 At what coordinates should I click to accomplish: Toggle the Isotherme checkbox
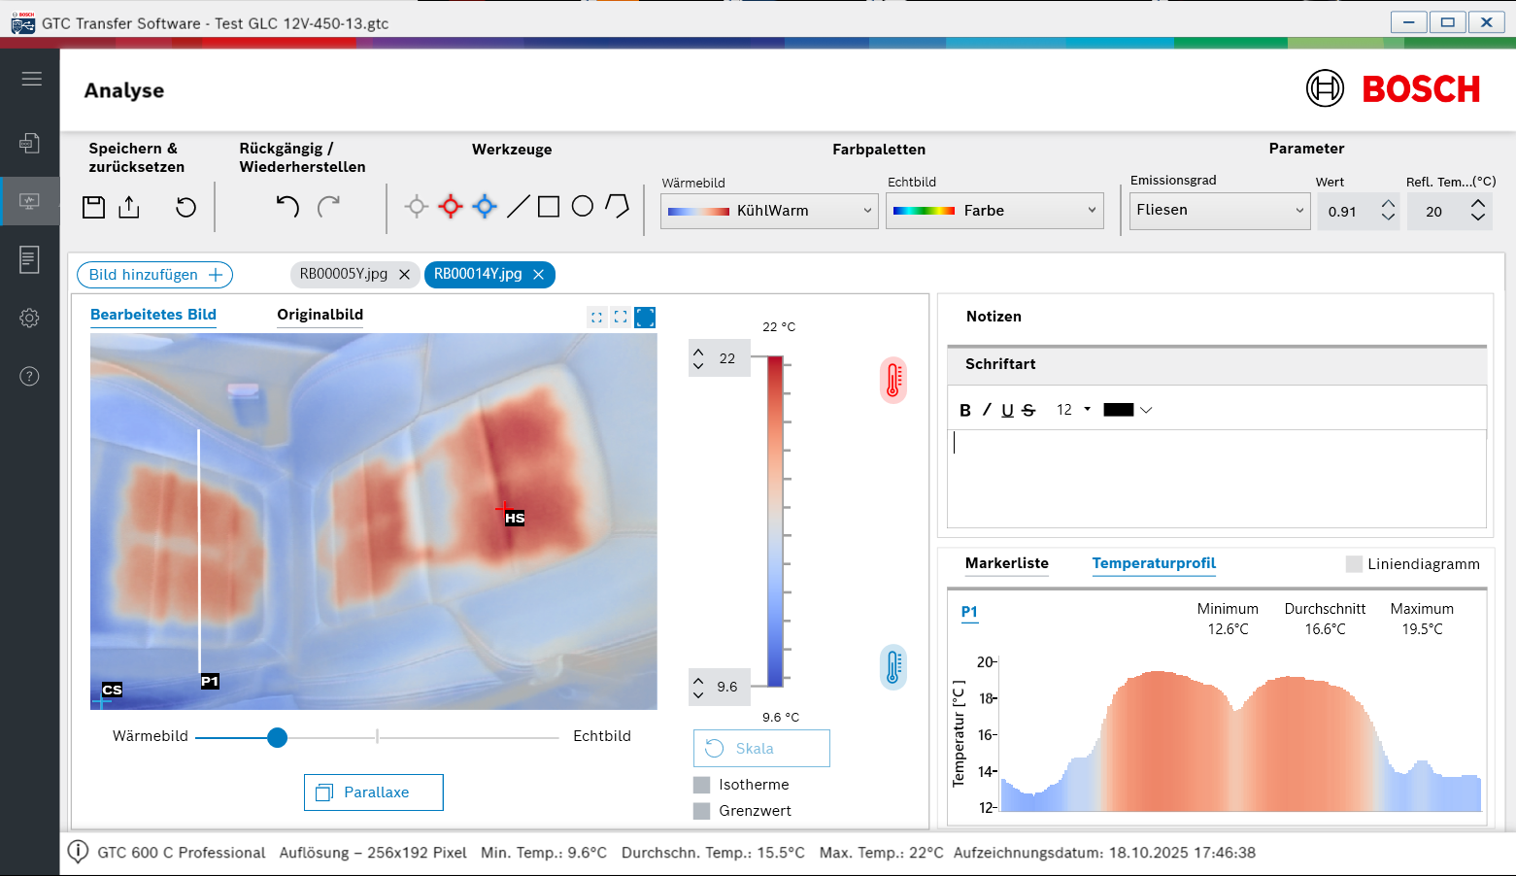coord(701,785)
